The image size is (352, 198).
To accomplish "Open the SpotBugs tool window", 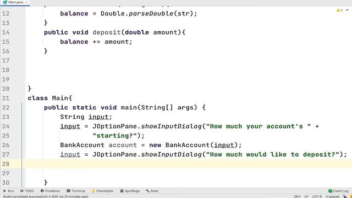I will (130, 191).
